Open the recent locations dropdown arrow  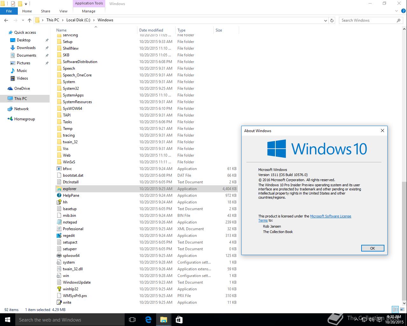click(23, 20)
